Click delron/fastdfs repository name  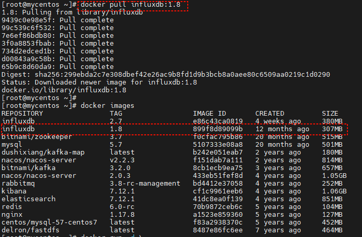31,230
